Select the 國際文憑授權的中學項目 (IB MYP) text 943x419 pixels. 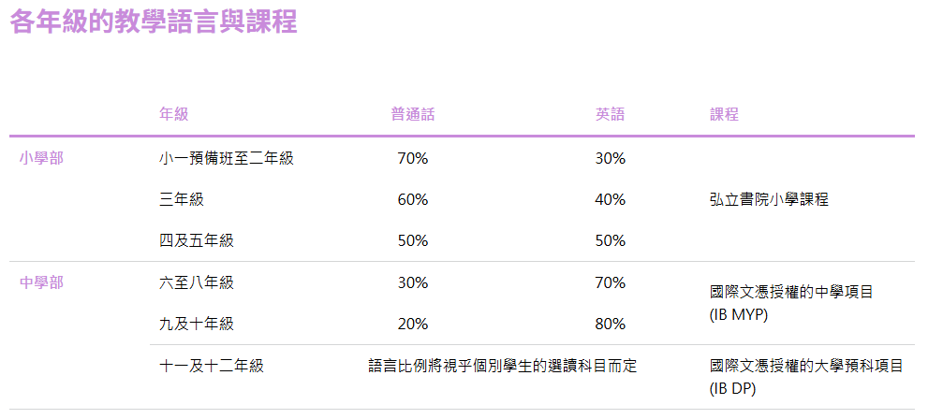click(x=791, y=303)
